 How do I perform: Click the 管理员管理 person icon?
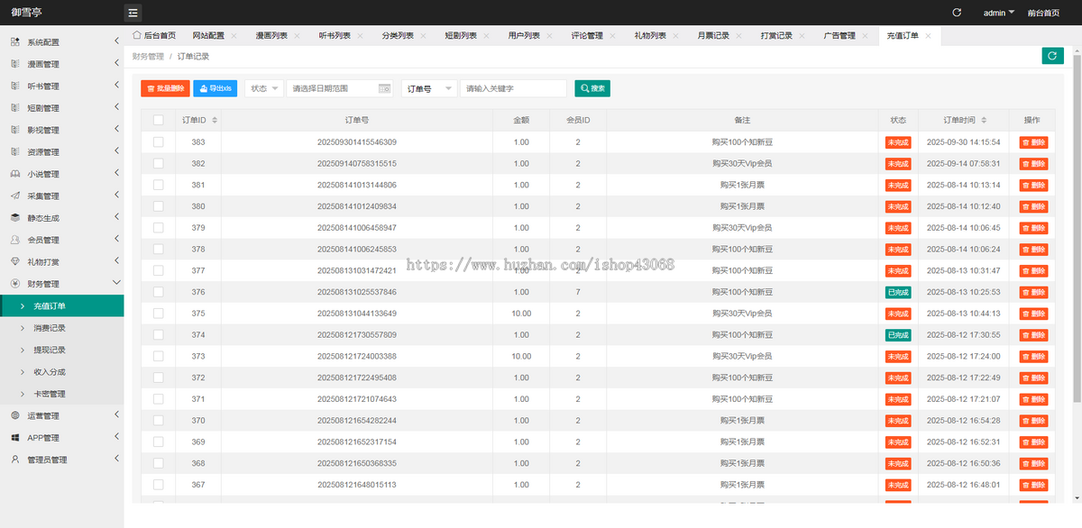pyautogui.click(x=15, y=460)
